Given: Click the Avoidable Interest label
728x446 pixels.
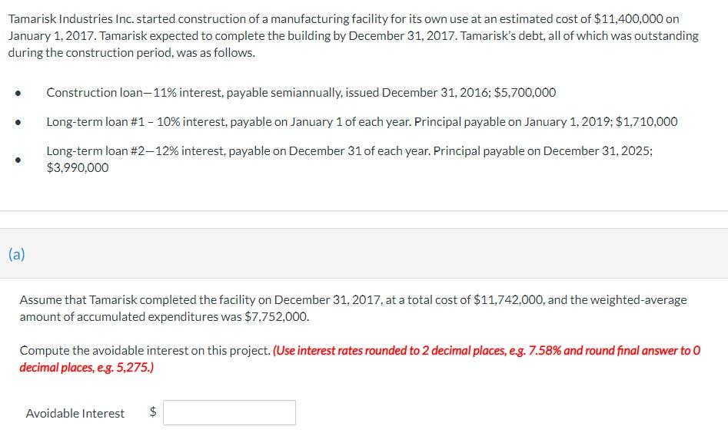Looking at the screenshot, I should [75, 413].
